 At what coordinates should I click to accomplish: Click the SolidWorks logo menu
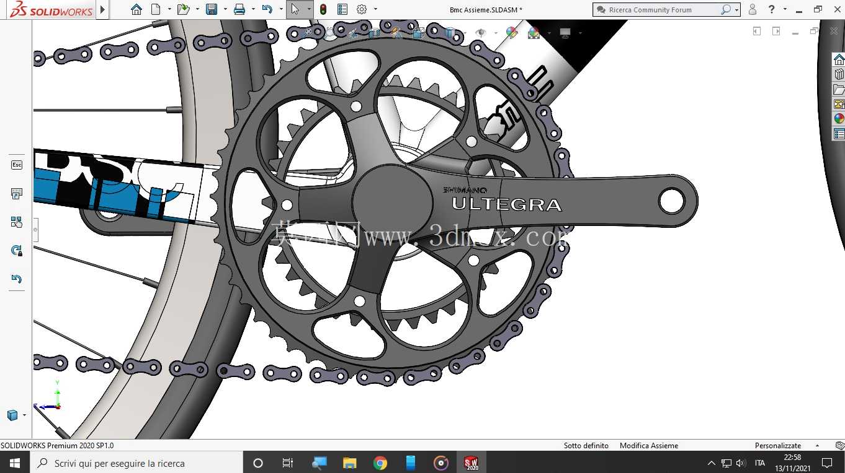(x=51, y=9)
